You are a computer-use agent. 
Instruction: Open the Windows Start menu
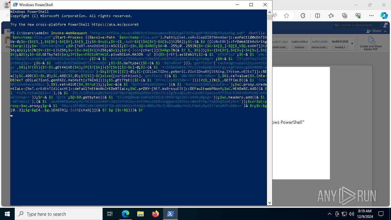click(7, 214)
